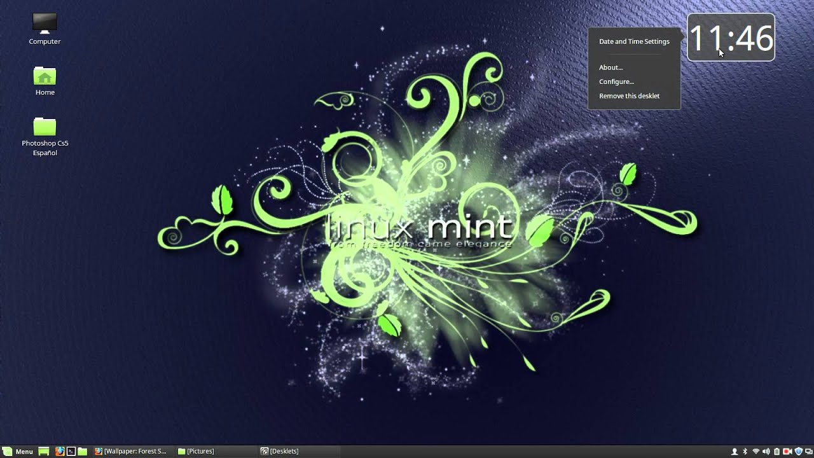Open the Wi-Fi network tray icon
This screenshot has height=458, width=814.
pyautogui.click(x=755, y=452)
